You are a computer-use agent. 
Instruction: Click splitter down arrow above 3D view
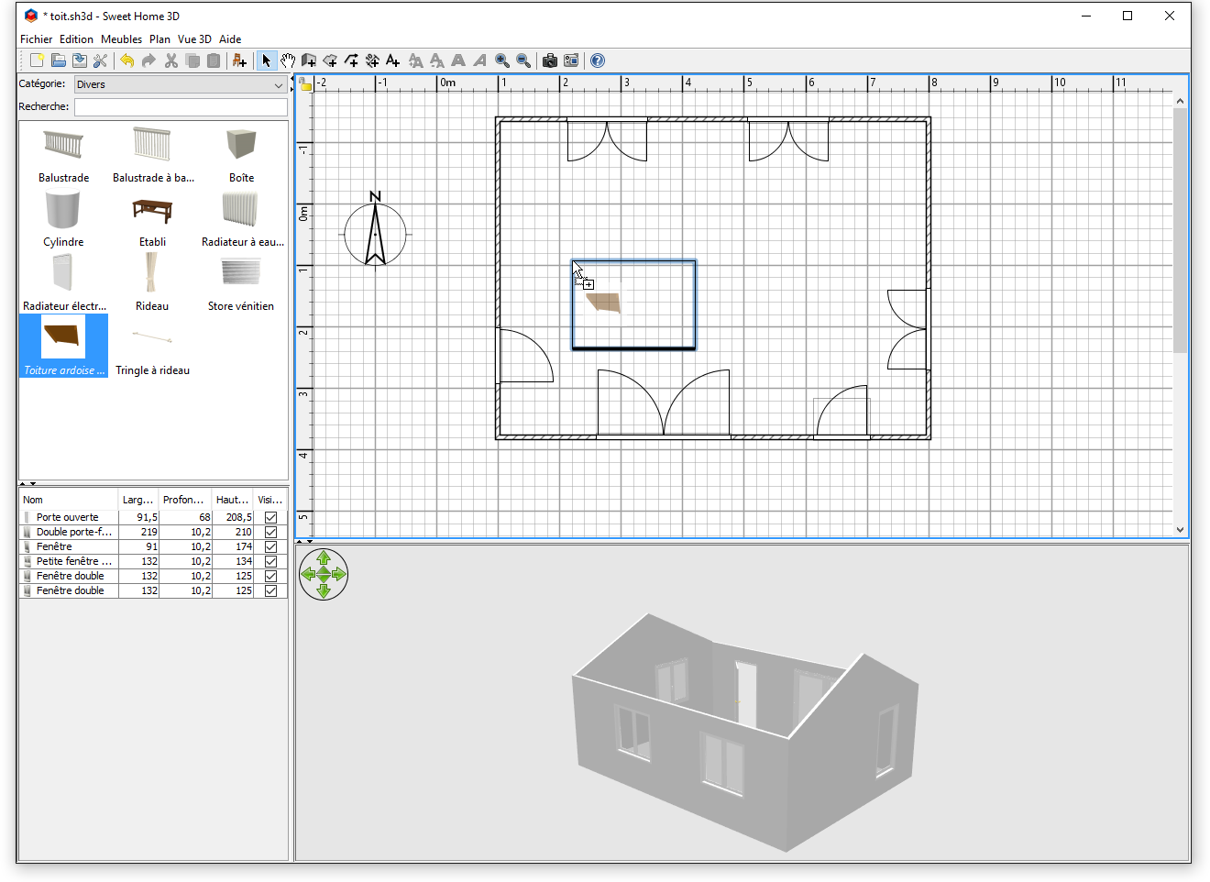tap(310, 541)
